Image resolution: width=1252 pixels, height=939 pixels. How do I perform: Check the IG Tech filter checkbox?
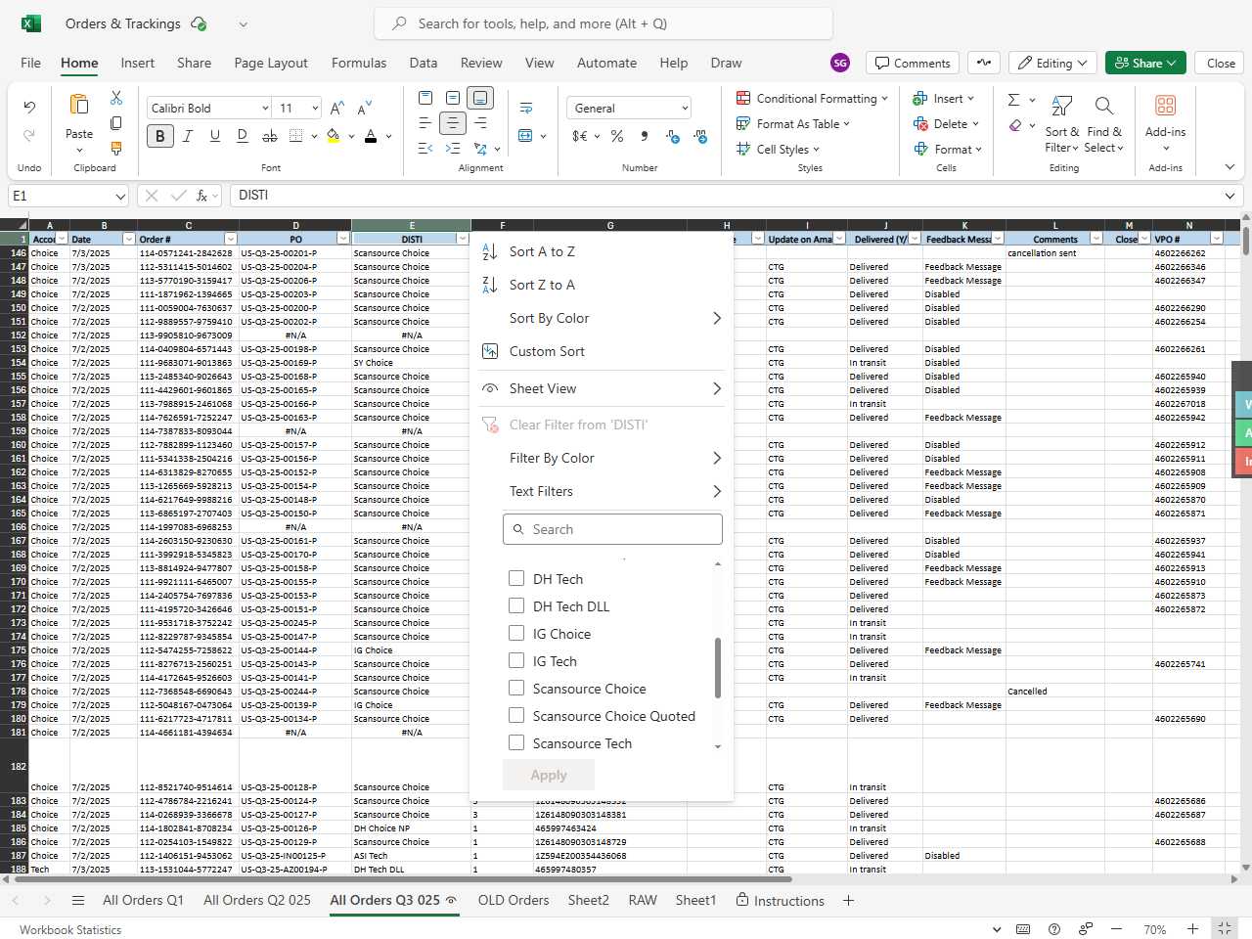pyautogui.click(x=516, y=660)
